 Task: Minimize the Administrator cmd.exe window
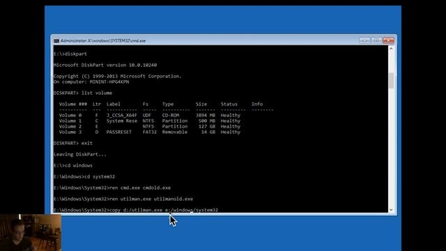pyautogui.click(x=364, y=40)
